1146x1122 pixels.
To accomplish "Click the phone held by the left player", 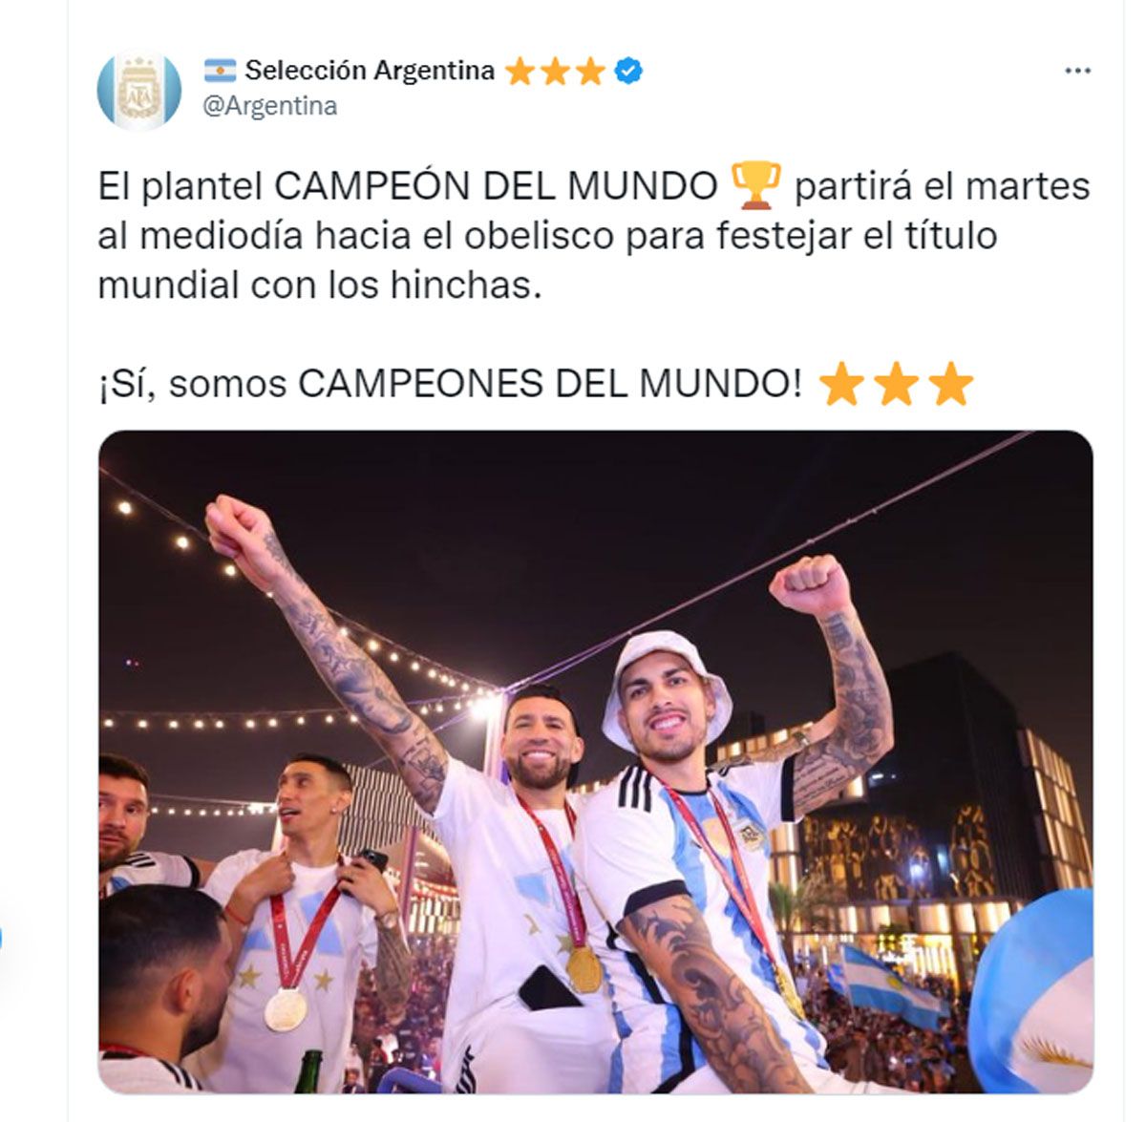I will coord(372,860).
